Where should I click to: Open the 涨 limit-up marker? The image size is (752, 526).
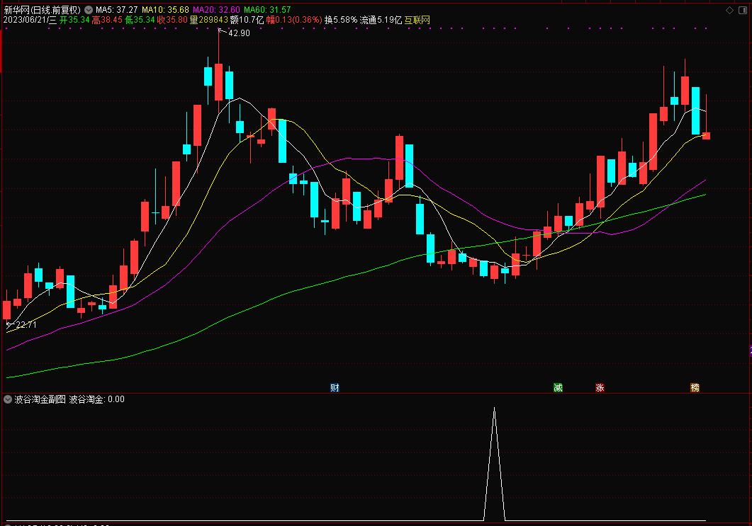[x=600, y=387]
